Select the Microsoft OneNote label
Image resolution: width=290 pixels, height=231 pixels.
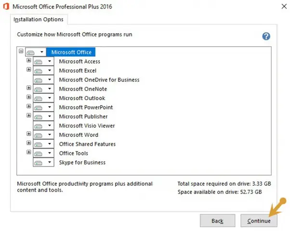(83, 89)
